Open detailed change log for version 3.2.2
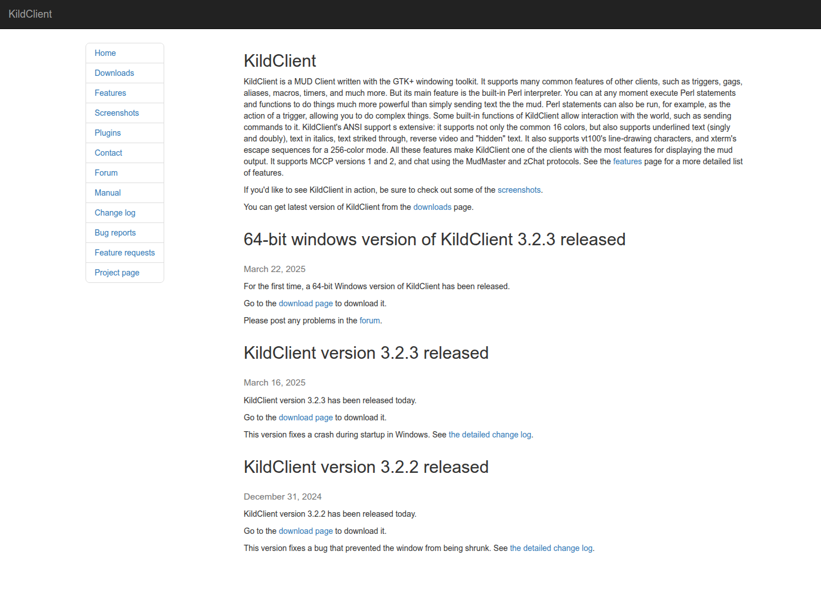821x616 pixels. tap(551, 548)
